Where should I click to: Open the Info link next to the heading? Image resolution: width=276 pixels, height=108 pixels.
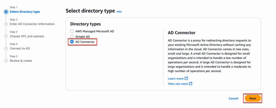(x=119, y=12)
